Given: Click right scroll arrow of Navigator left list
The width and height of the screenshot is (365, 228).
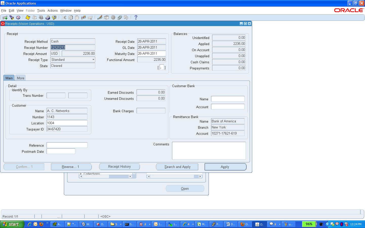Looking at the screenshot, I should click(130, 177).
